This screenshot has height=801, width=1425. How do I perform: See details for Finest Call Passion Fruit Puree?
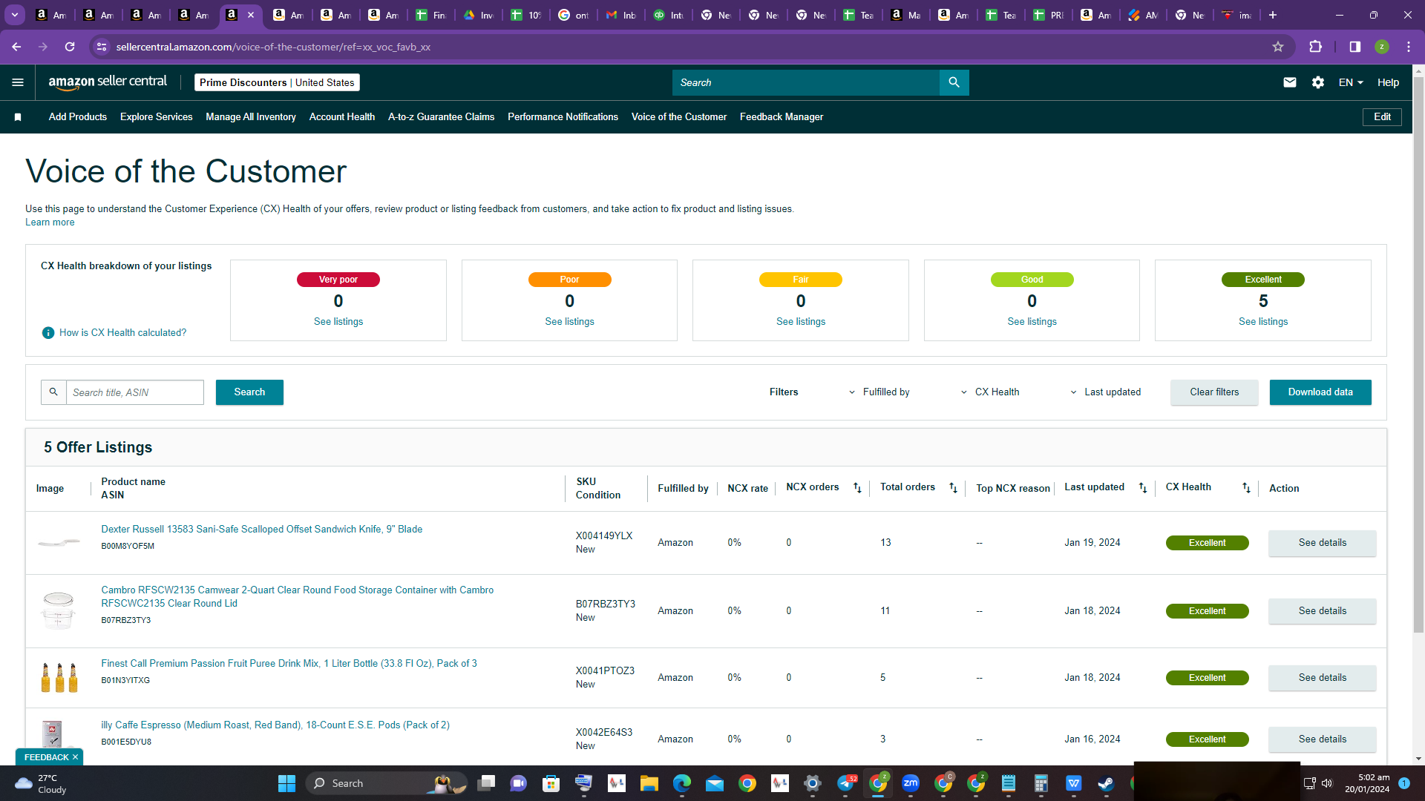(1323, 678)
